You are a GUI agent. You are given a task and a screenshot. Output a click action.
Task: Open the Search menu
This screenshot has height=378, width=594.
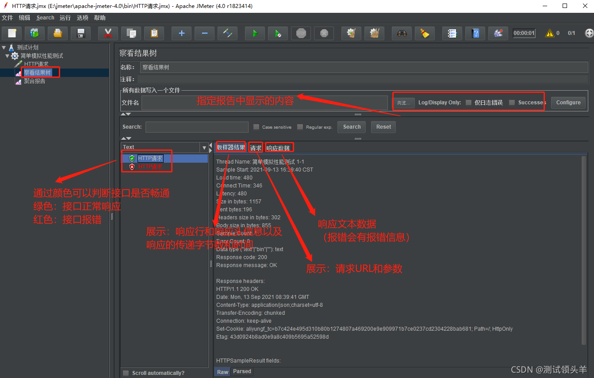coord(45,18)
